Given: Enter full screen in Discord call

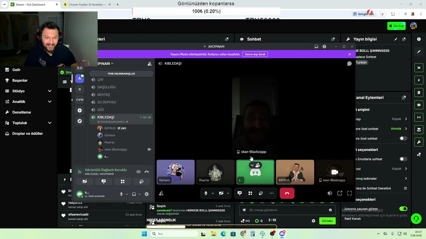Looking at the screenshot, I should point(349,193).
